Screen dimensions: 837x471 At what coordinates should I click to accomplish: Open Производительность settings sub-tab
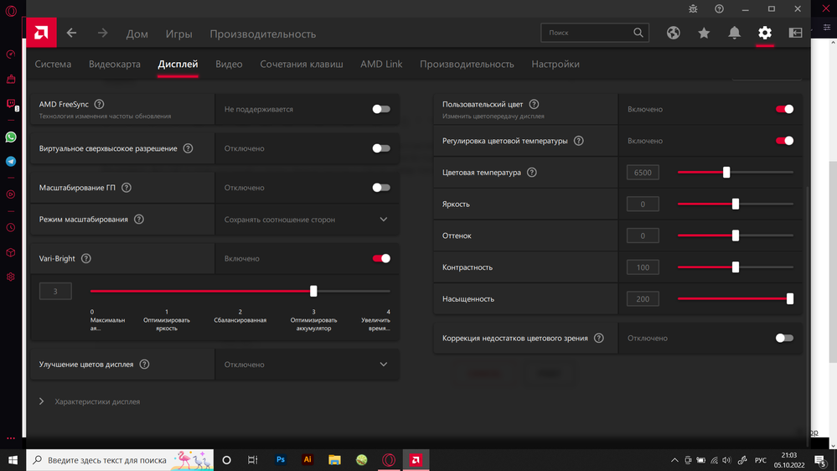(467, 64)
